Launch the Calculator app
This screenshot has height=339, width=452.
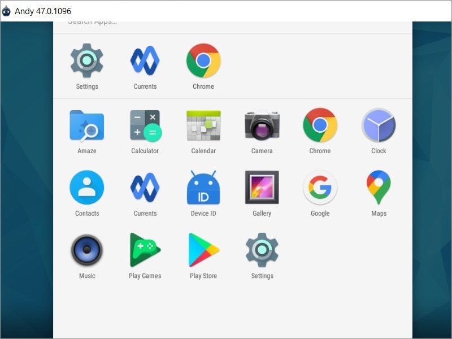click(145, 125)
